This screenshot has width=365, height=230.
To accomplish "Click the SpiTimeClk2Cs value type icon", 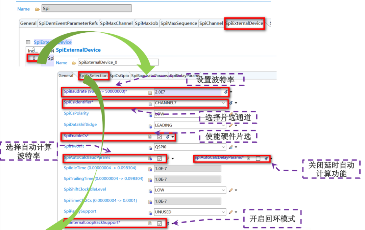I will (x=150, y=202).
